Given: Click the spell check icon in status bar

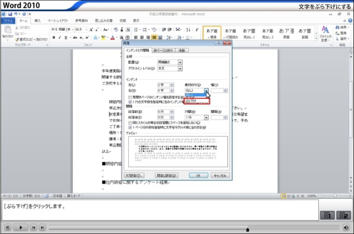Looking at the screenshot, I should (x=46, y=196).
